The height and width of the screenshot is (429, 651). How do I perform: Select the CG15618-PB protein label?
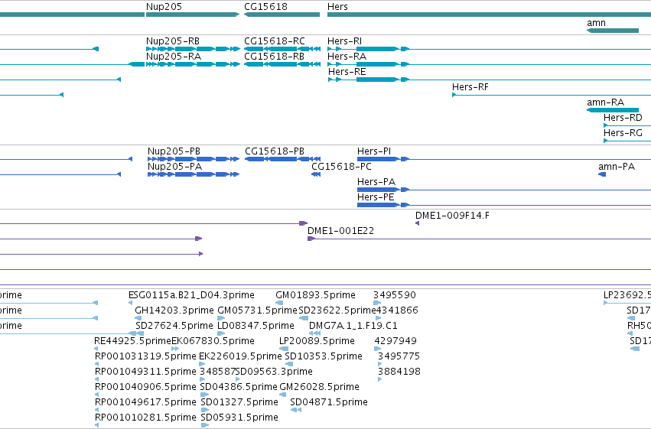(275, 151)
